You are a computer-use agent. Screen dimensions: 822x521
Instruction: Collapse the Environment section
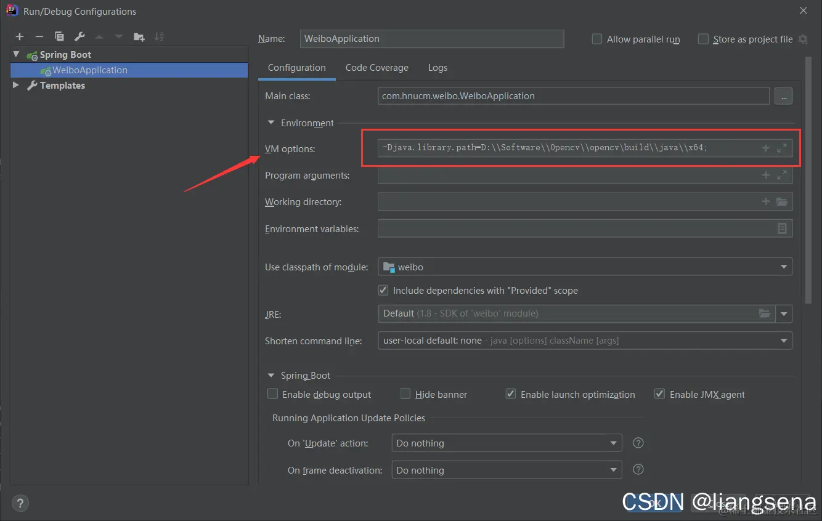point(271,123)
